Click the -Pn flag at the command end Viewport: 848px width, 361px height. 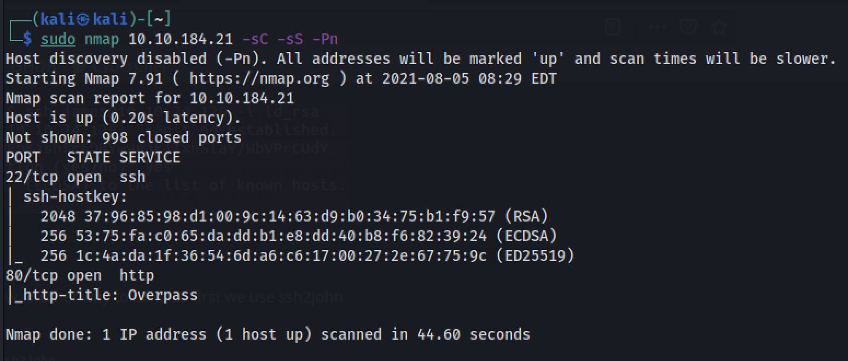click(325, 39)
